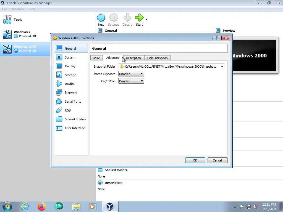Switch to the Description tab

[133, 58]
